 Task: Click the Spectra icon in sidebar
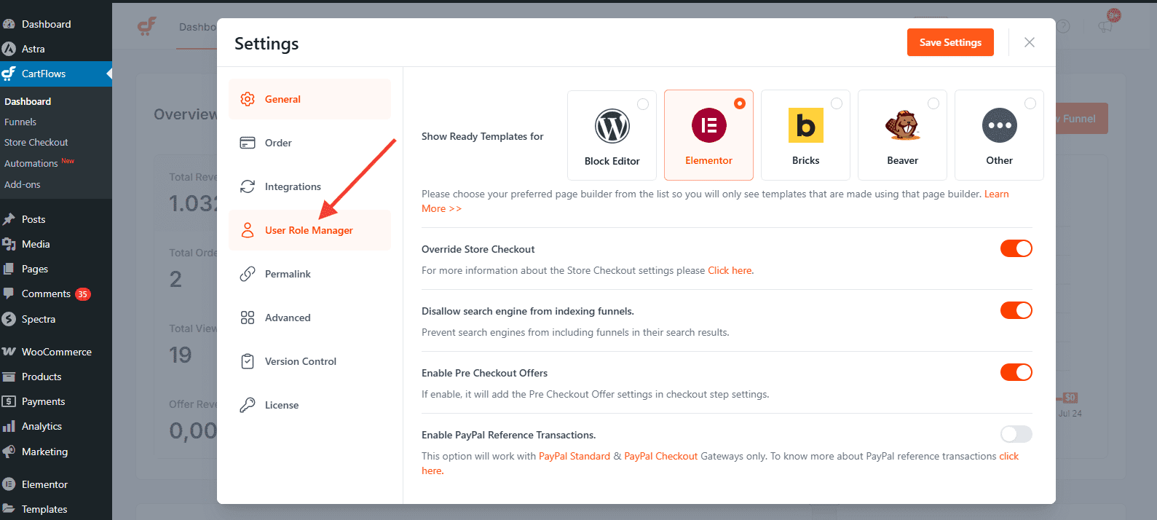pyautogui.click(x=9, y=319)
